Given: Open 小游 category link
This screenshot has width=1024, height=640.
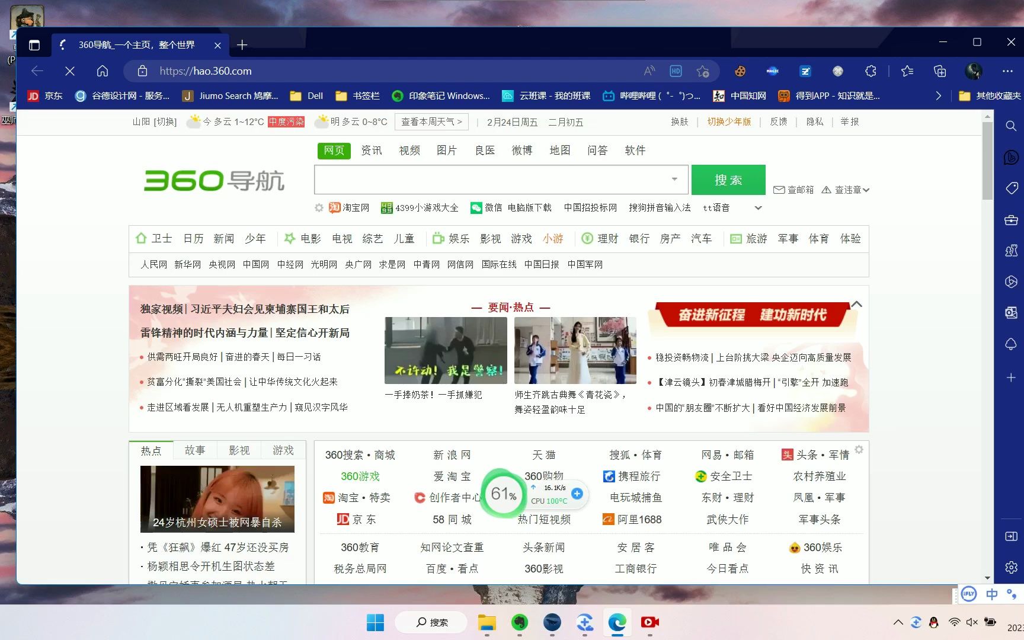Looking at the screenshot, I should coord(553,239).
